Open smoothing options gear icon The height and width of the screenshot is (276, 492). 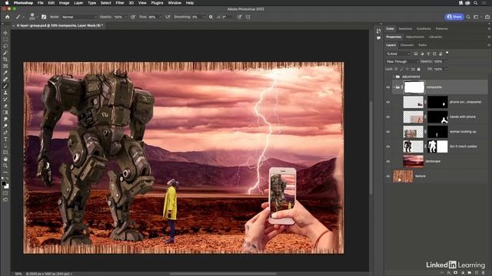(211, 17)
